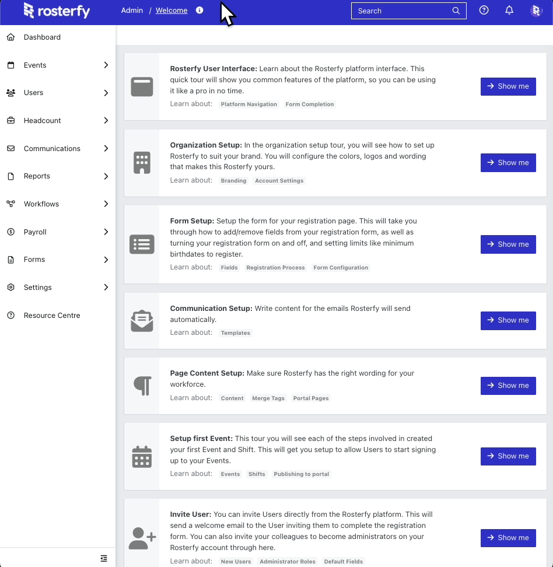Collapse the sidebar with bottom toggle icon
The height and width of the screenshot is (567, 553).
tap(104, 558)
